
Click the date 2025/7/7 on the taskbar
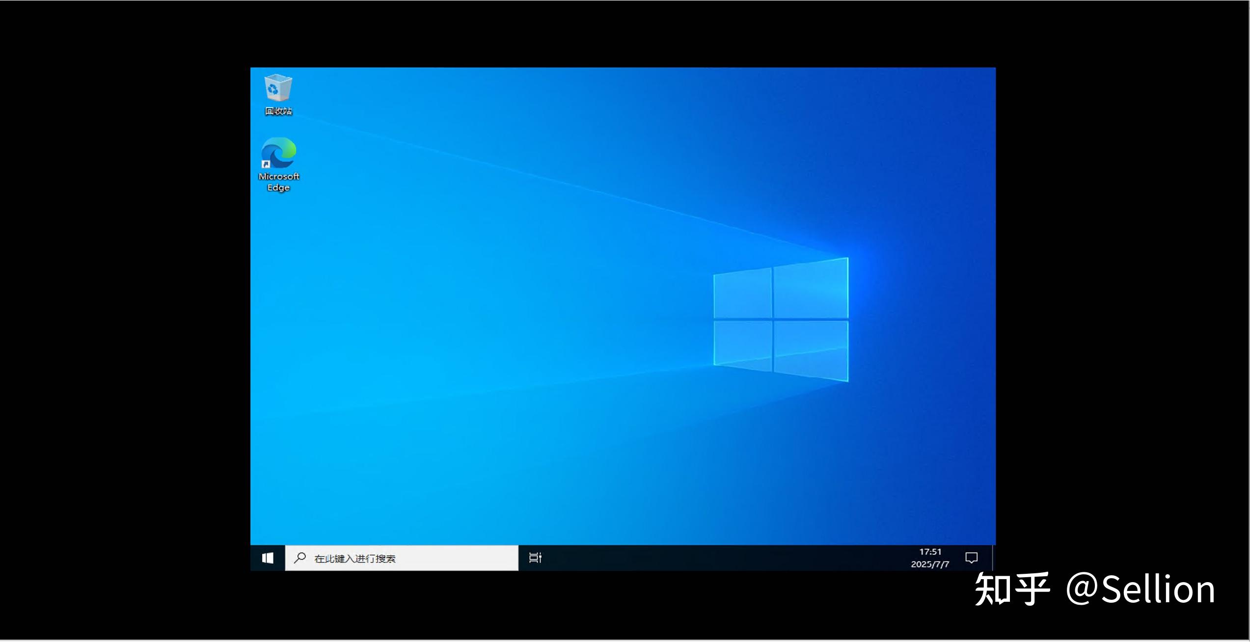(931, 564)
